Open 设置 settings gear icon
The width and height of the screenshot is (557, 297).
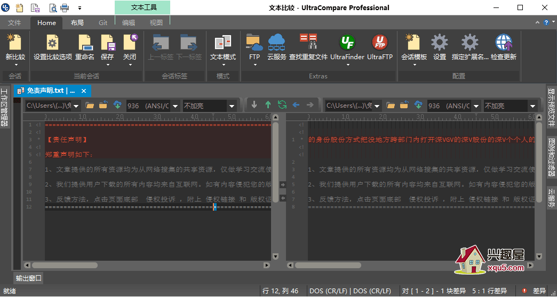click(x=440, y=42)
